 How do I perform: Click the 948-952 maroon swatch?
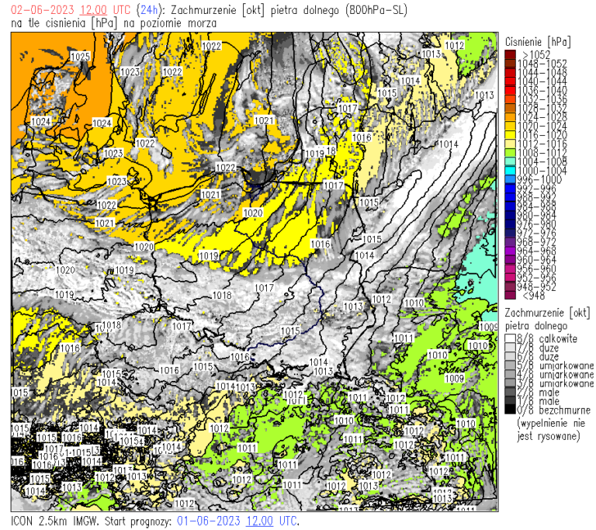click(x=510, y=286)
